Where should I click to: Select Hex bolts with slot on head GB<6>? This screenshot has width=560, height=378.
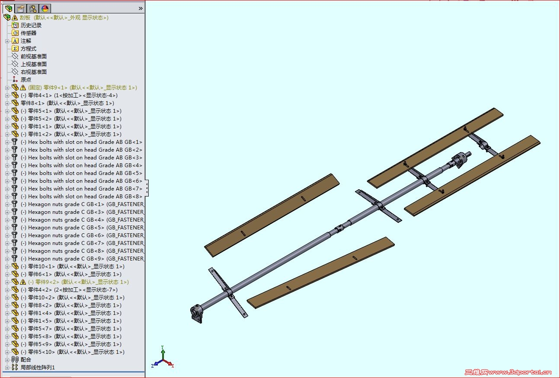(82, 181)
